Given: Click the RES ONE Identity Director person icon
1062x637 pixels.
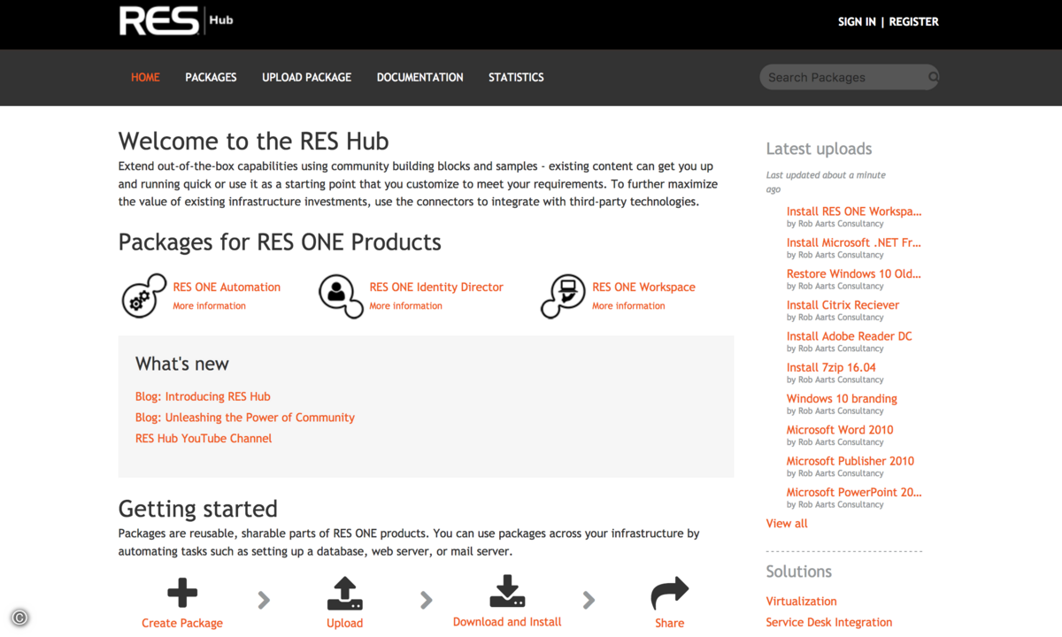Looking at the screenshot, I should point(340,295).
